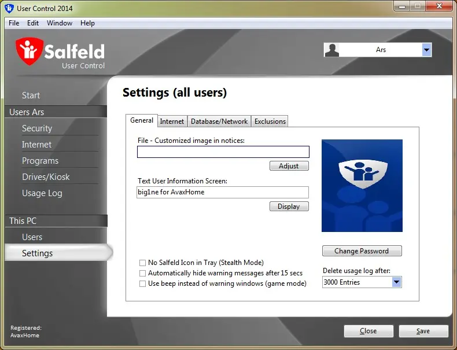The height and width of the screenshot is (350, 457).
Task: Open Drives/Kiosk in the sidebar
Action: pos(46,177)
